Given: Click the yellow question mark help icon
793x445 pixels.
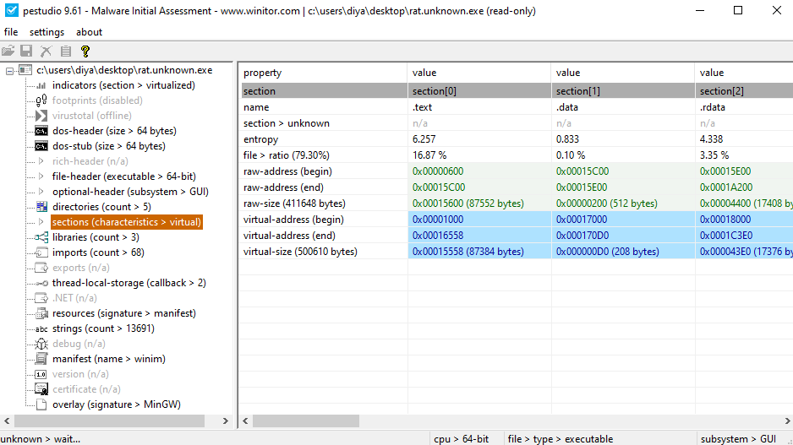Looking at the screenshot, I should tap(85, 51).
